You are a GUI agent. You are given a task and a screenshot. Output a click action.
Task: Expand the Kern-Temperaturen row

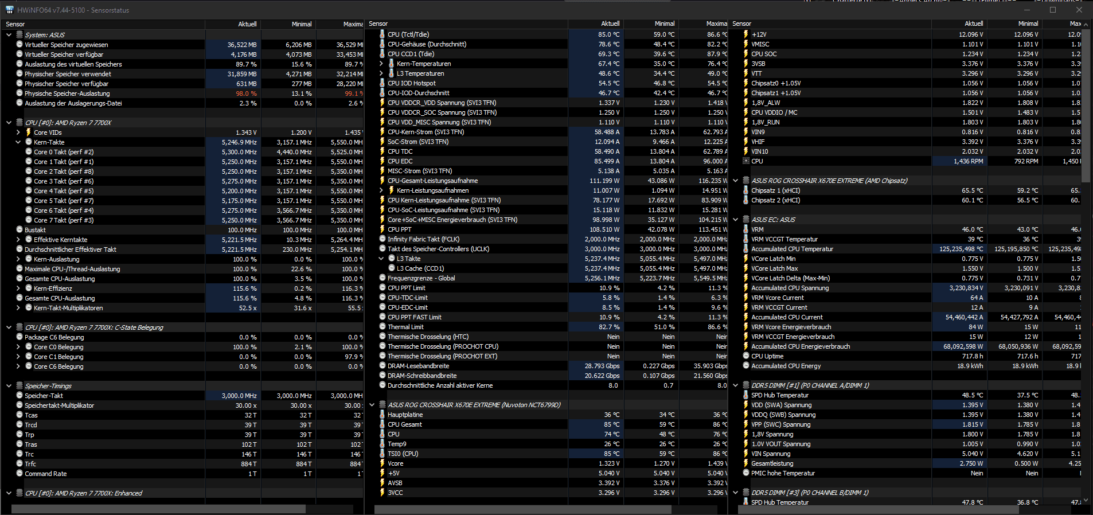(381, 64)
